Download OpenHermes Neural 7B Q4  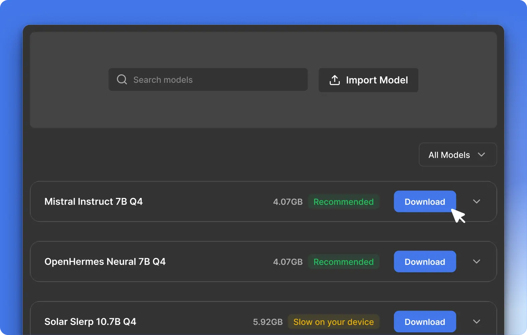[425, 262]
